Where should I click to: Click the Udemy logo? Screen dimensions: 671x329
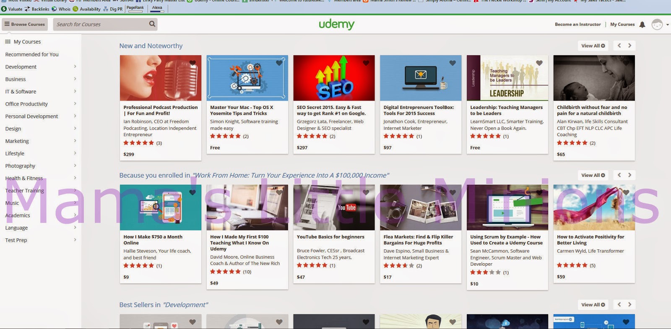click(336, 24)
